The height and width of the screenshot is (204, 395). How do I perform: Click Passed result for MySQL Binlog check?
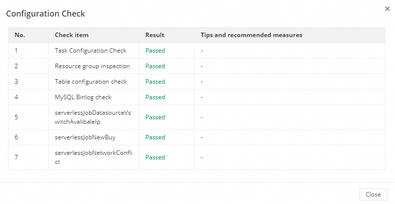pyautogui.click(x=155, y=97)
